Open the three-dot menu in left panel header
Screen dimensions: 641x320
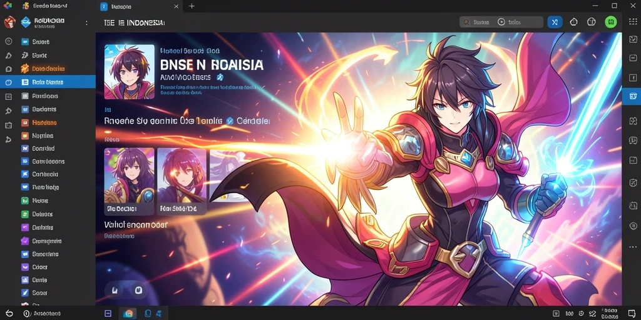pos(86,23)
